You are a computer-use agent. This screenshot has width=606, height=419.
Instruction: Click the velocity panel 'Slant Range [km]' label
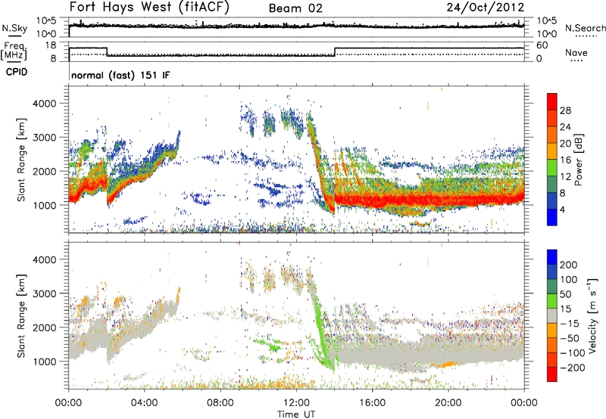coord(21,316)
